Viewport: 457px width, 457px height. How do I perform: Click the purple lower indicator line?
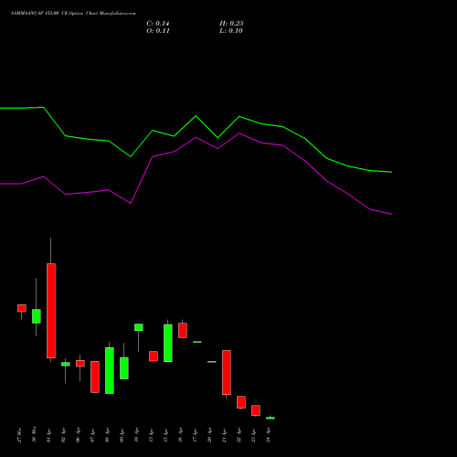pos(196,138)
